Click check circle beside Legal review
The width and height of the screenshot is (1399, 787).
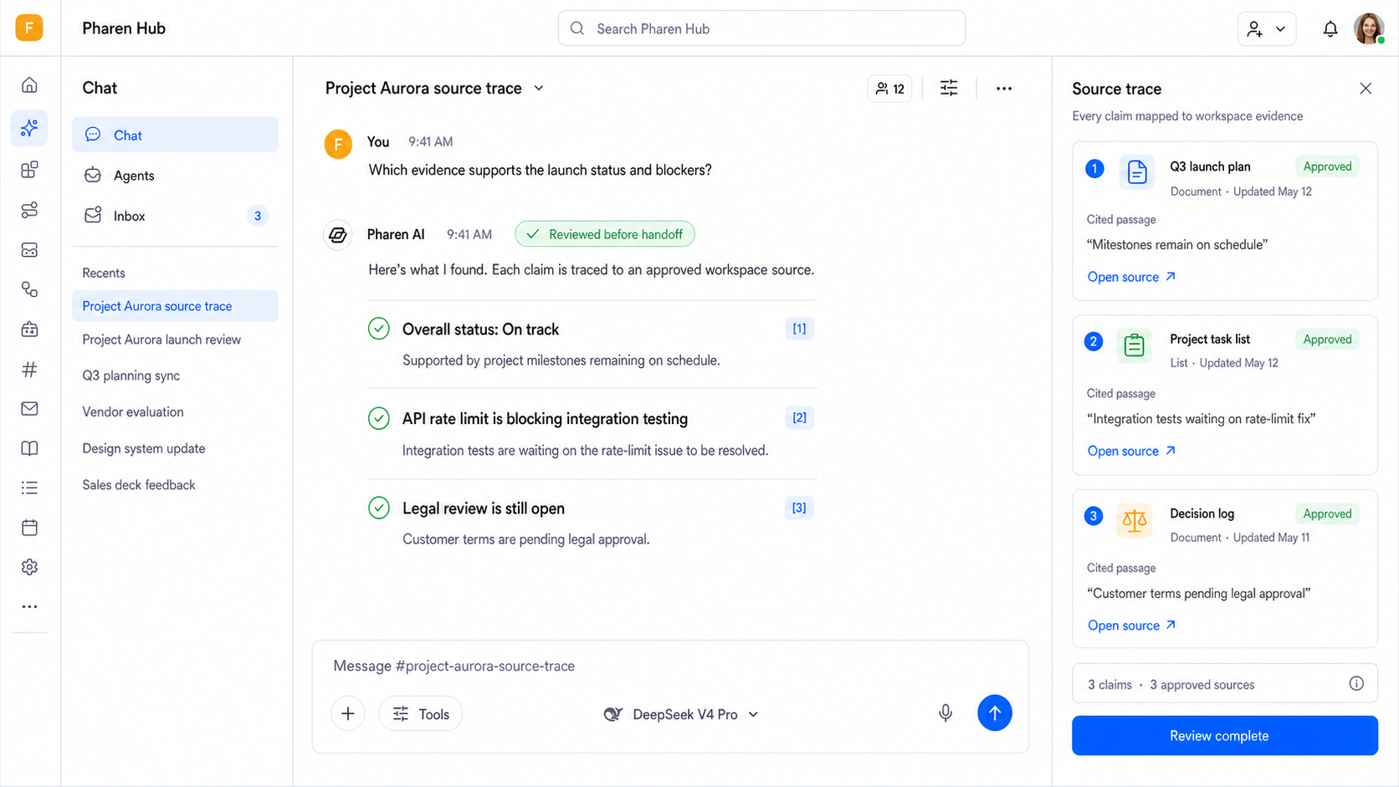[379, 508]
